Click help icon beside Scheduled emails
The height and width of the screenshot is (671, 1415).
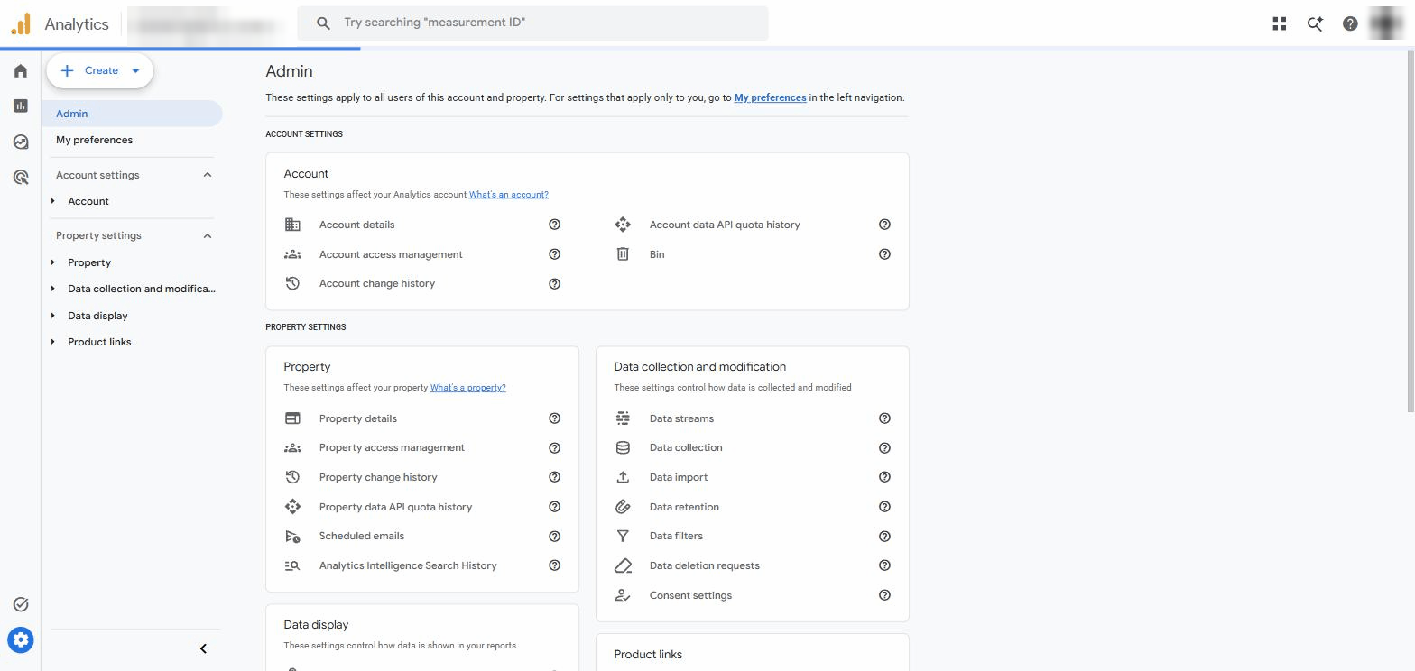pos(555,536)
